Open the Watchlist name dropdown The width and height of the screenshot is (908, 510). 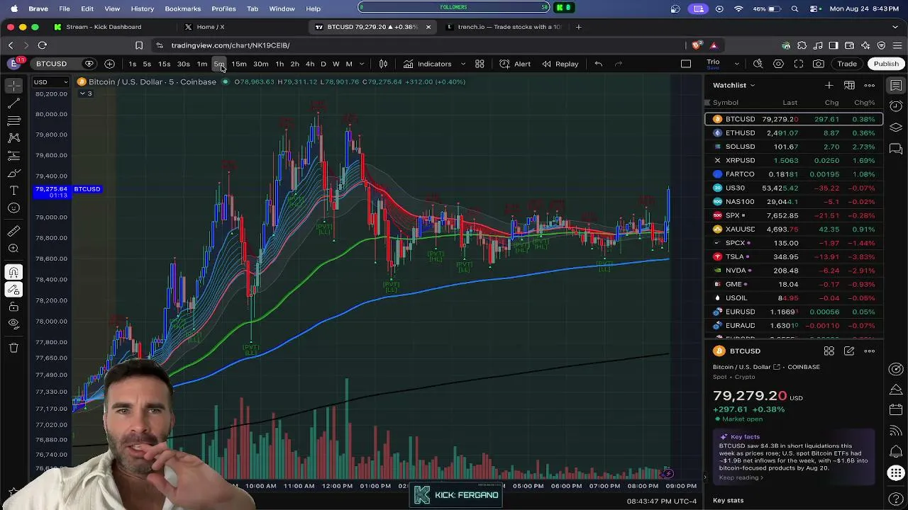click(734, 86)
